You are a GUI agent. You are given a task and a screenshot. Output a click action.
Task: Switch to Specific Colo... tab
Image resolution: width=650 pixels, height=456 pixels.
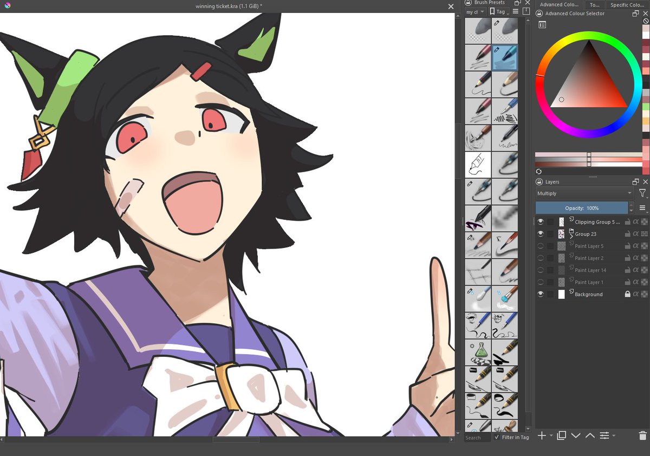[627, 4]
